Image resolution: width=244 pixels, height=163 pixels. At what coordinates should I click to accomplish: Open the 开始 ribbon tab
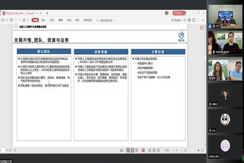coord(35,20)
